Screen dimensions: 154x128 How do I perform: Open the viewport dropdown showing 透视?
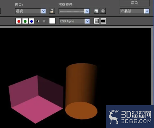coord(31,11)
